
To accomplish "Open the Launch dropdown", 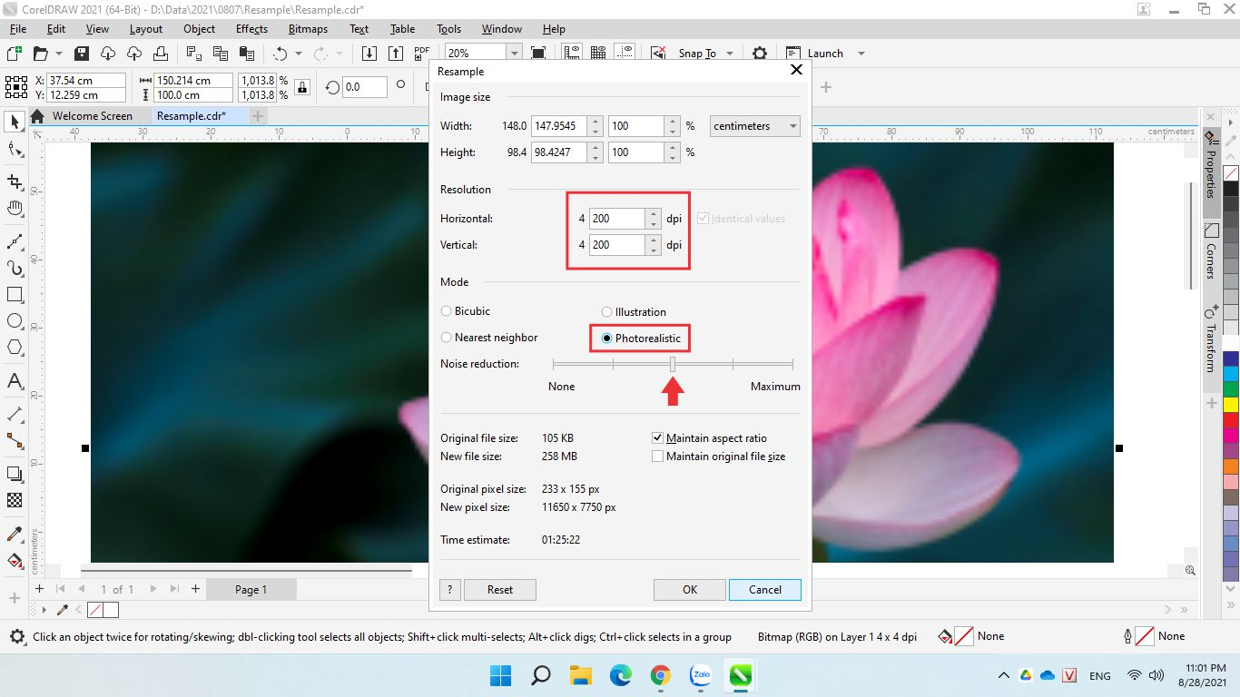I will click(x=861, y=54).
